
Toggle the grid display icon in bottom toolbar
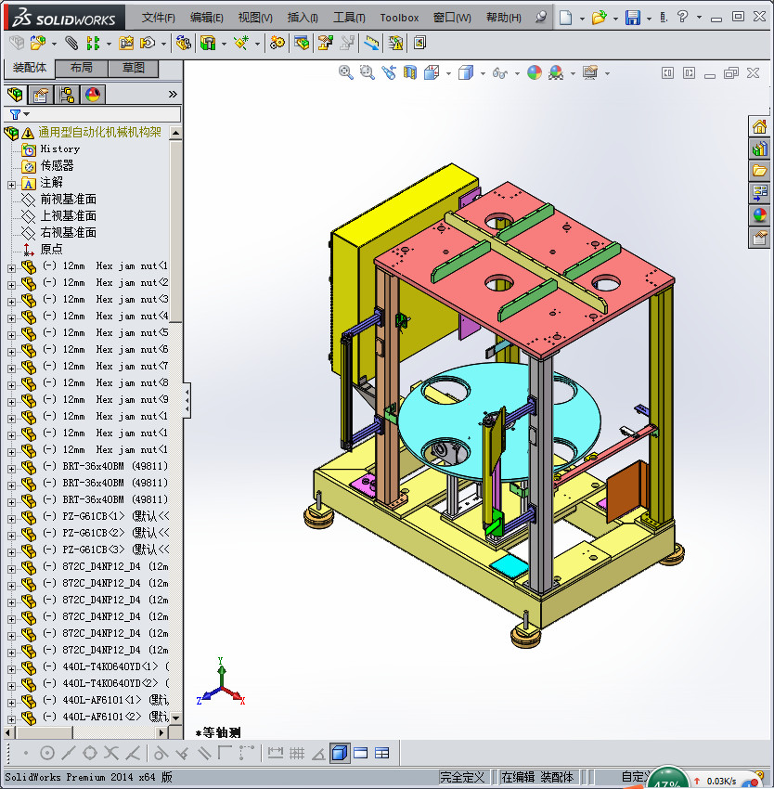[x=296, y=753]
